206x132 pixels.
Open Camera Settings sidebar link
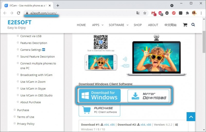pos(31,50)
